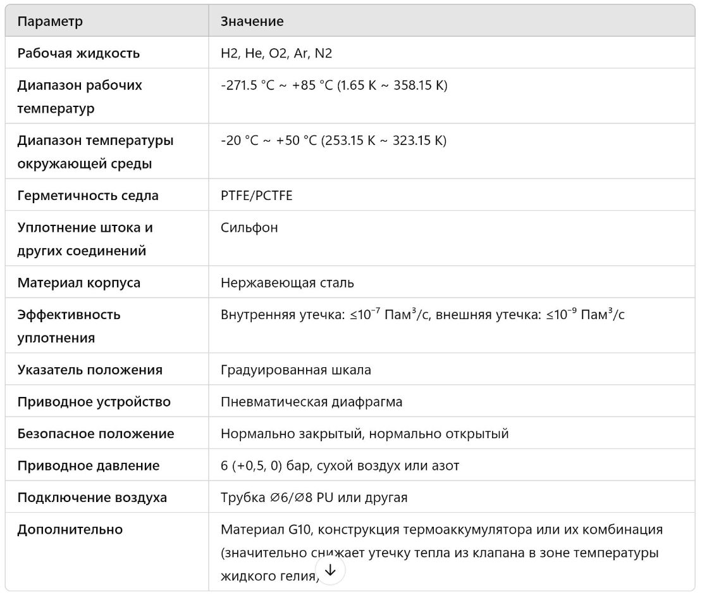This screenshot has height=597, width=702.
Task: Select the "Безопасное положение" row label
Action: coord(95,434)
